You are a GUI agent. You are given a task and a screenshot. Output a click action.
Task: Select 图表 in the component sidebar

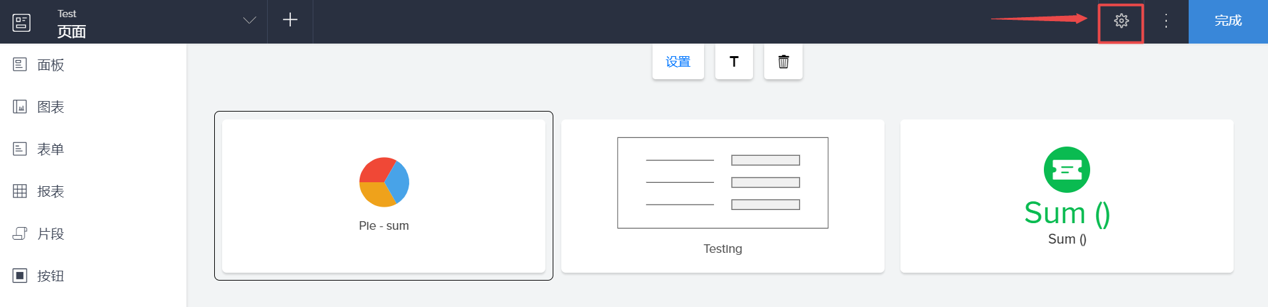[x=50, y=107]
